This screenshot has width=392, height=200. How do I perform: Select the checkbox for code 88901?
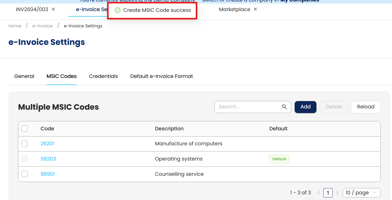click(x=25, y=174)
